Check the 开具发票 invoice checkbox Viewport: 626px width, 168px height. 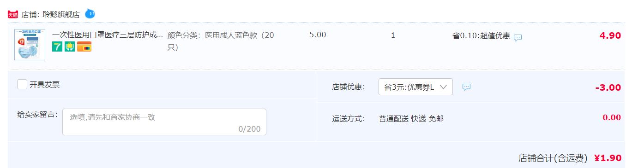(22, 84)
